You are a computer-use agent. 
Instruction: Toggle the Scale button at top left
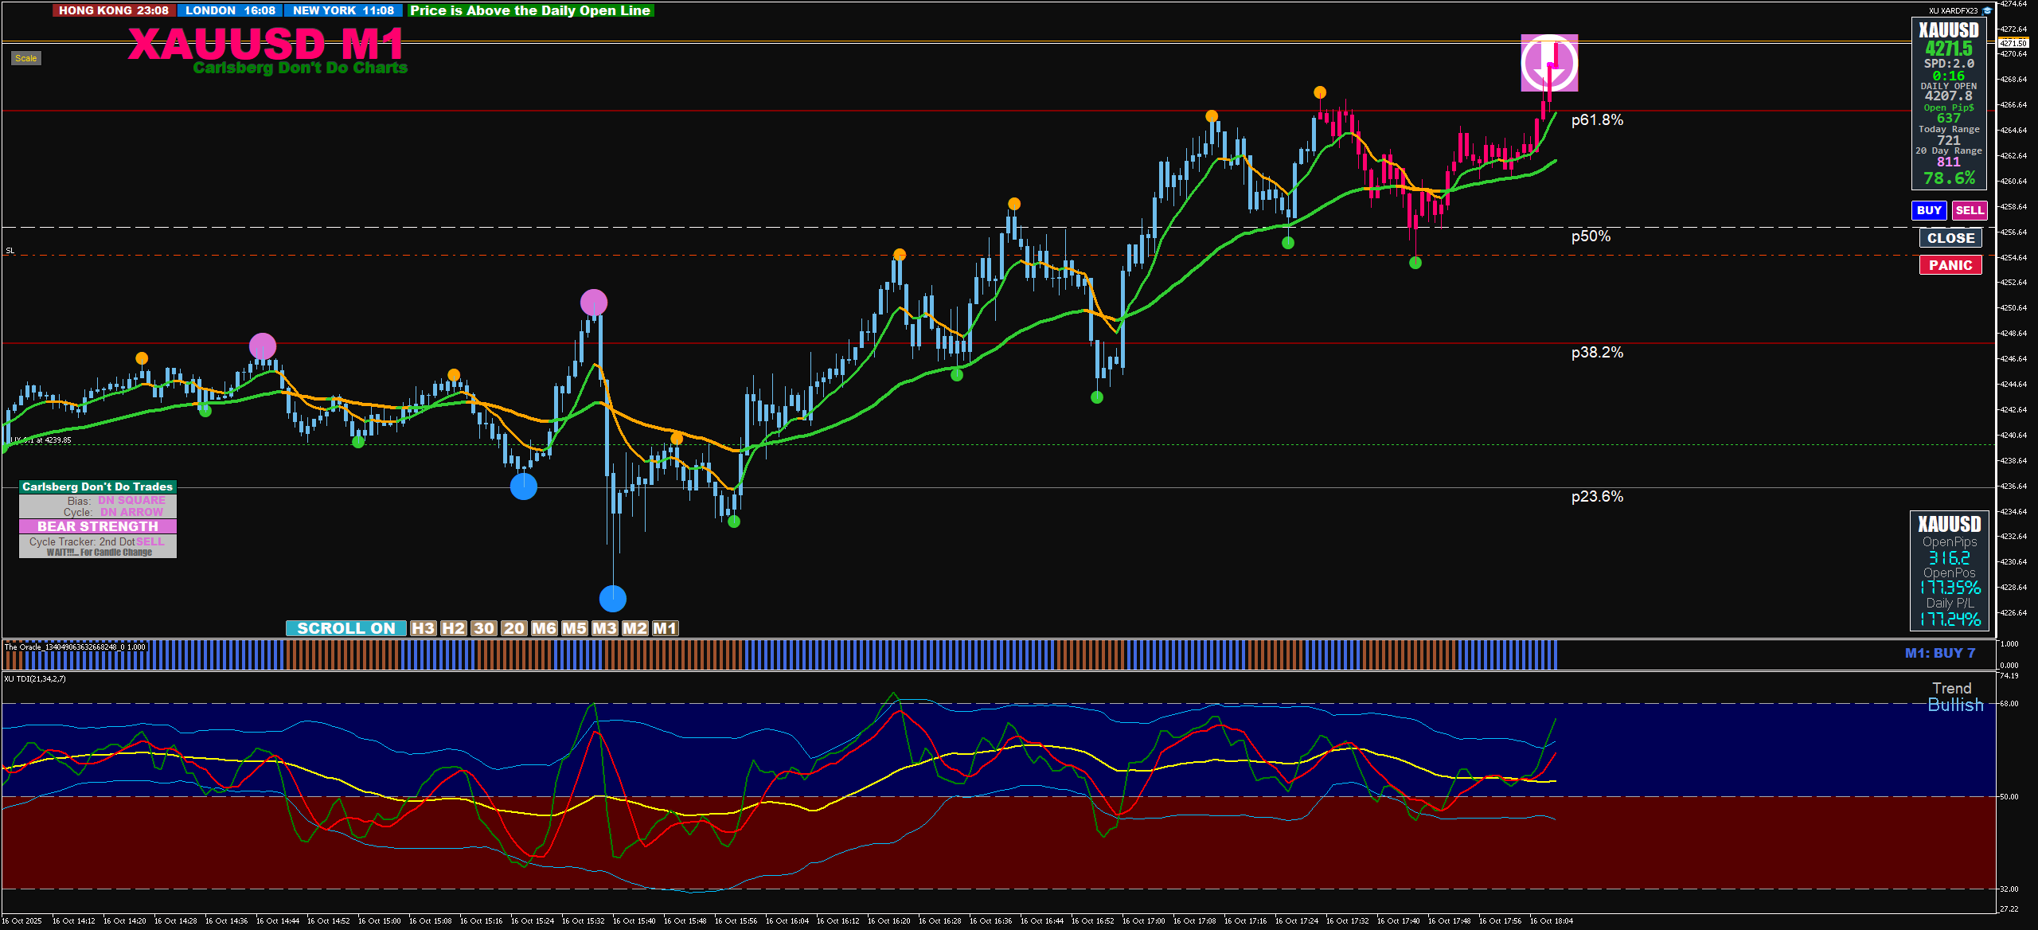coord(25,58)
